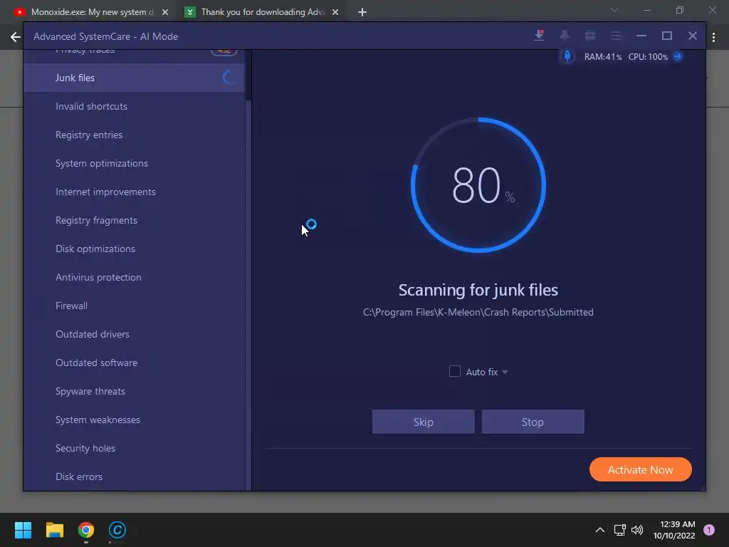Go back using the Chrome back arrow
The image size is (729, 547).
pos(16,37)
